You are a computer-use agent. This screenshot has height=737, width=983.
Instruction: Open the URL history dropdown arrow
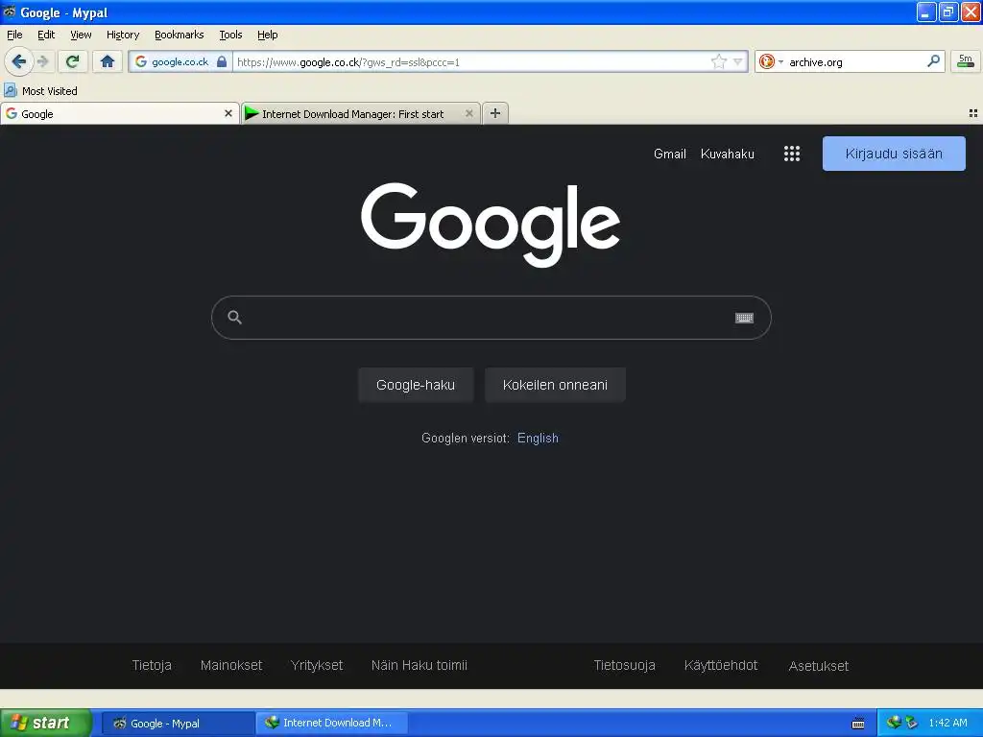(738, 61)
